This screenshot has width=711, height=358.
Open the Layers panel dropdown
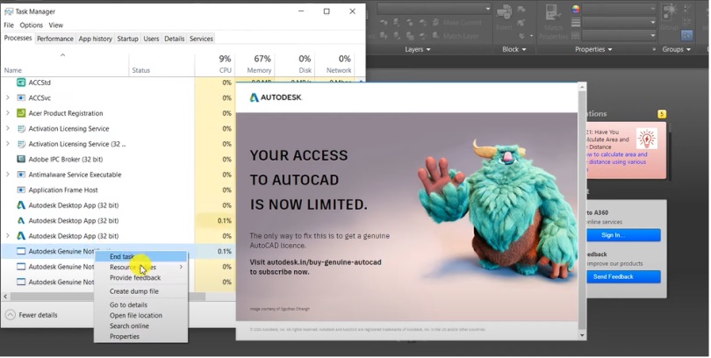click(418, 49)
